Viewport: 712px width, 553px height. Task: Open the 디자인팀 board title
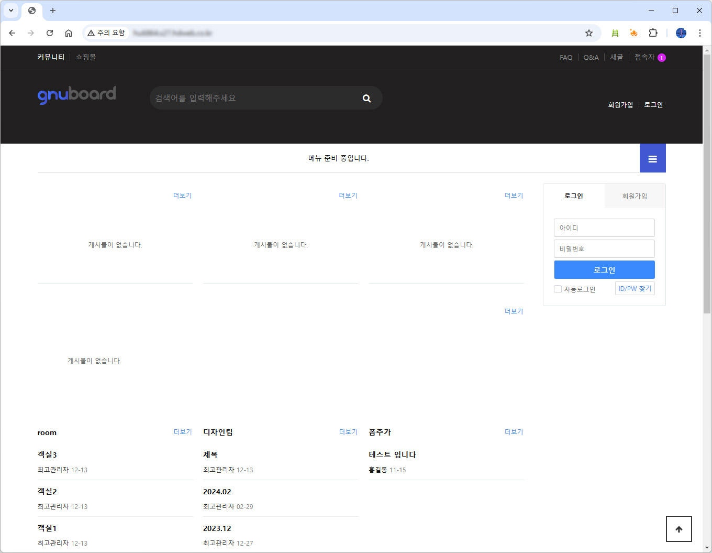click(218, 432)
